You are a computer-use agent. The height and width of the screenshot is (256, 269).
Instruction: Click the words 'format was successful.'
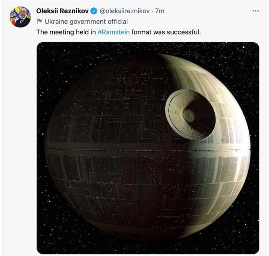tap(166, 32)
